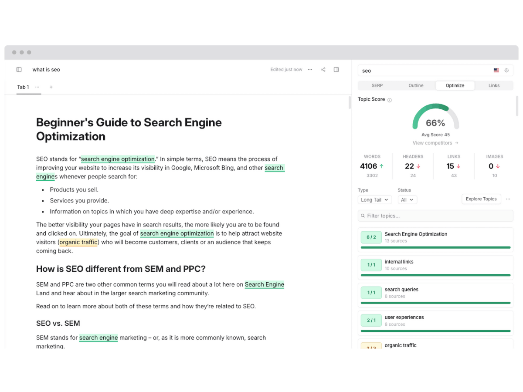Screen dimensions: 523x392
Task: Open the search settings gear icon
Action: pos(506,70)
